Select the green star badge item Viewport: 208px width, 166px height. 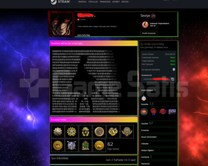pos(86,145)
